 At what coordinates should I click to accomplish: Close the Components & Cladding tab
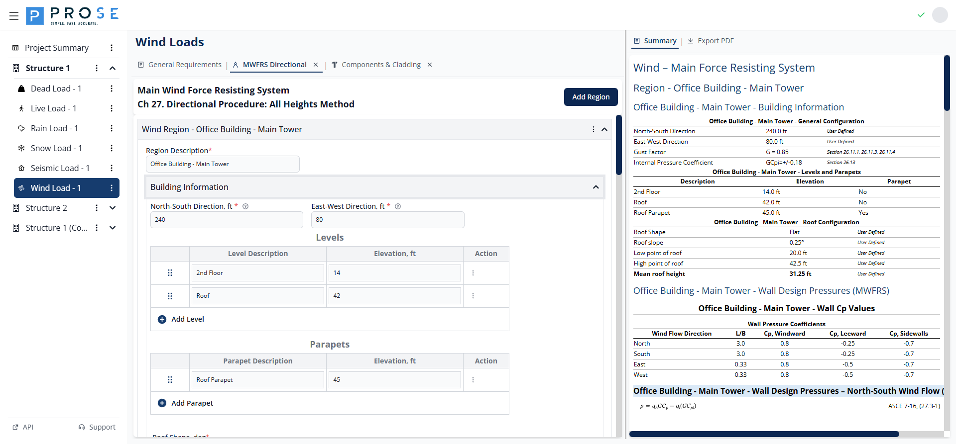430,65
